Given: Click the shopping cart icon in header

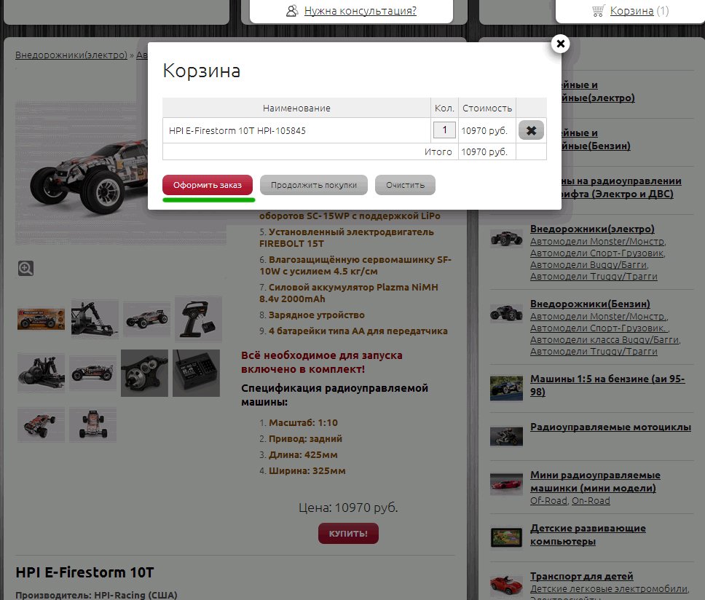Looking at the screenshot, I should 598,11.
